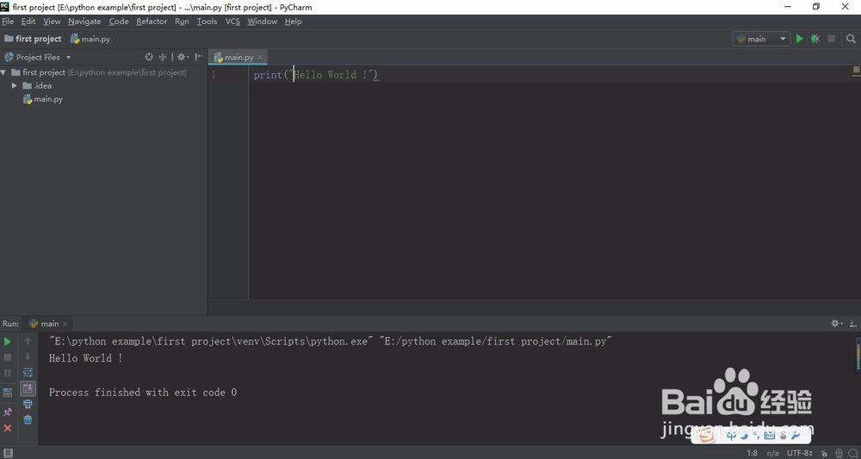Click the soft keyboard icon on input method bar
The width and height of the screenshot is (861, 459).
[x=769, y=436]
